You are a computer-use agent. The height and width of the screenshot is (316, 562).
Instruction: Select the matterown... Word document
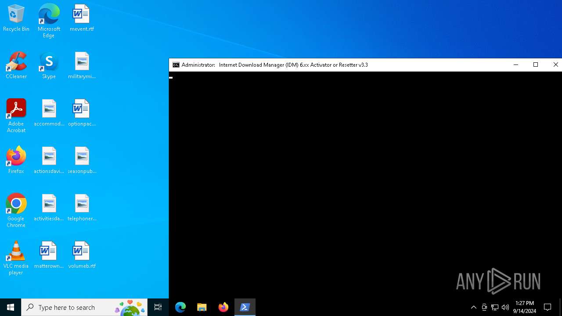(49, 255)
